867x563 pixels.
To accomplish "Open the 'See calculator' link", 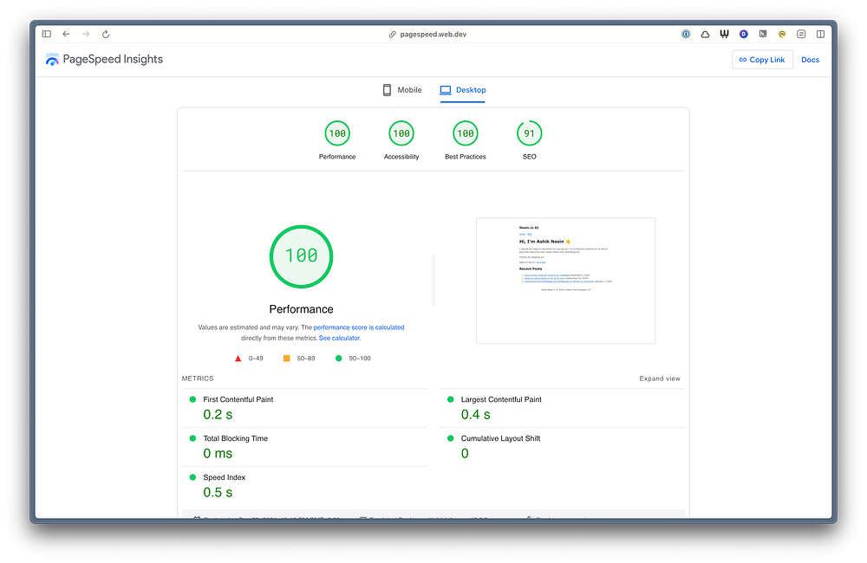I will 340,338.
